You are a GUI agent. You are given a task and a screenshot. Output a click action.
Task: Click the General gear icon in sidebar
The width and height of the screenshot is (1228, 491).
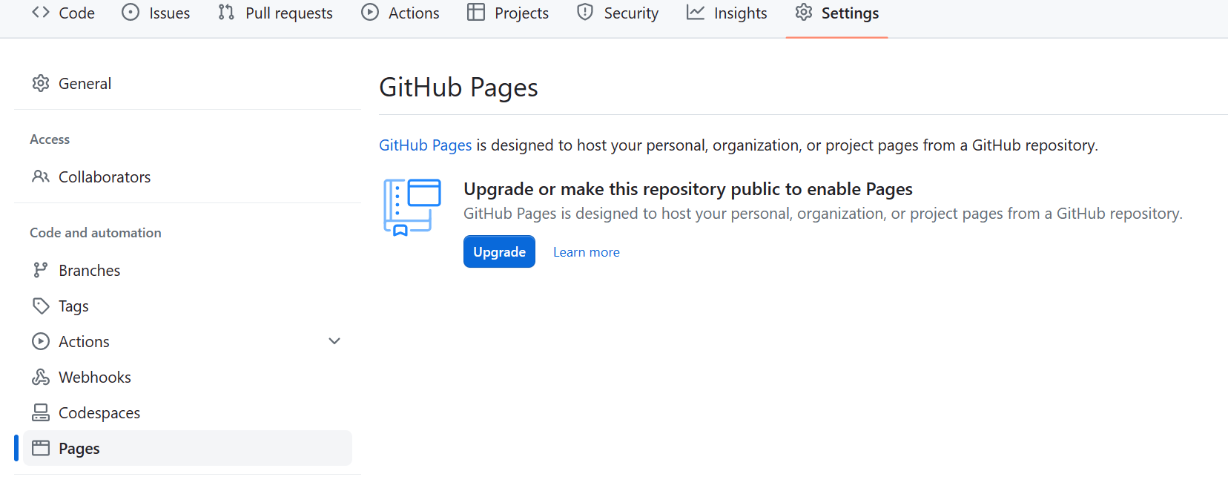pos(41,84)
